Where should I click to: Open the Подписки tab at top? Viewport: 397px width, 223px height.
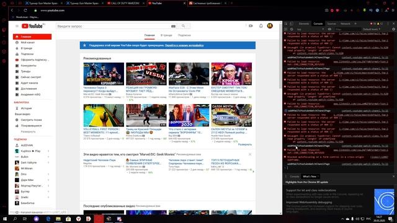point(184,35)
